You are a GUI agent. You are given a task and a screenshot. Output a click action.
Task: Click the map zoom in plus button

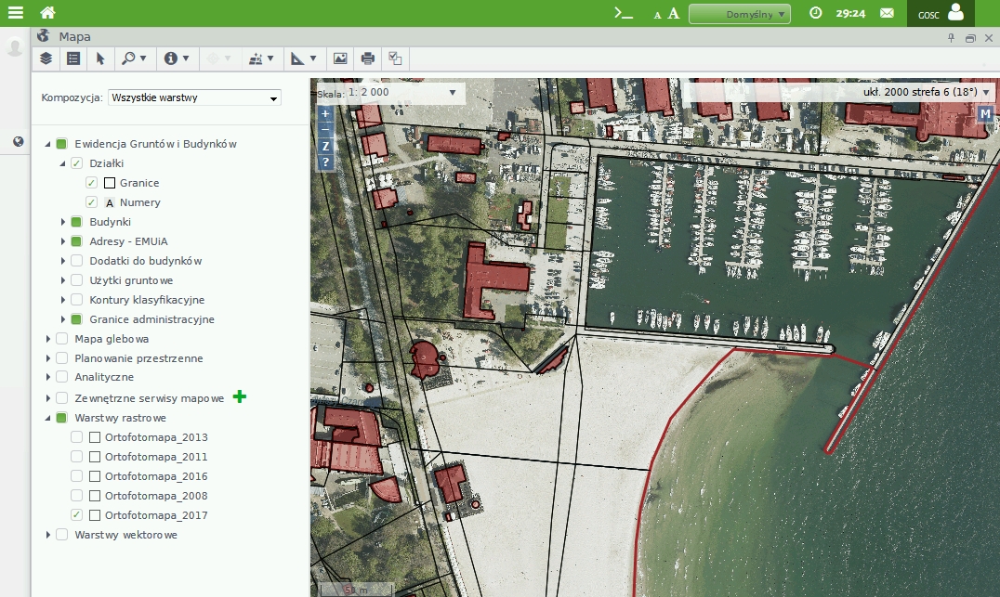coord(325,114)
